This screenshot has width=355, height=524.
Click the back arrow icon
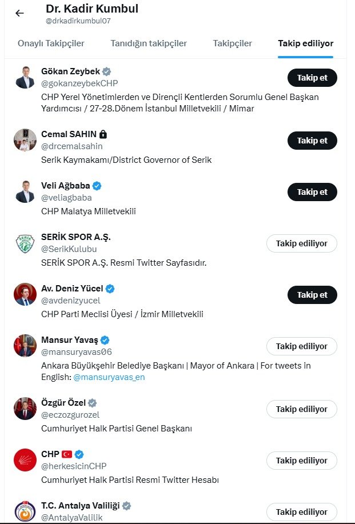19,13
